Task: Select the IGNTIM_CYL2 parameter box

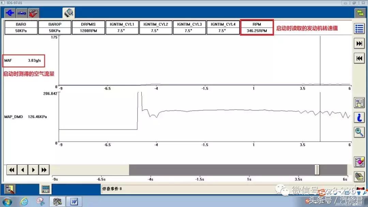Action: coord(156,28)
